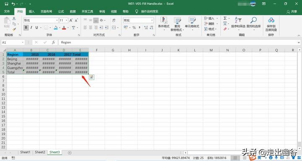Increase indent of cell contents
Viewport: 302px width, 161px height.
point(107,28)
